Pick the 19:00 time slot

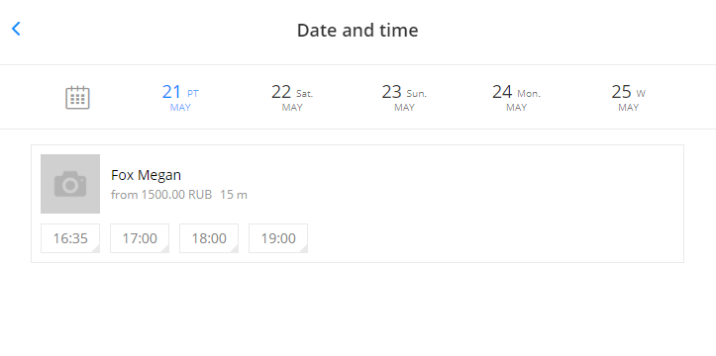pos(278,238)
